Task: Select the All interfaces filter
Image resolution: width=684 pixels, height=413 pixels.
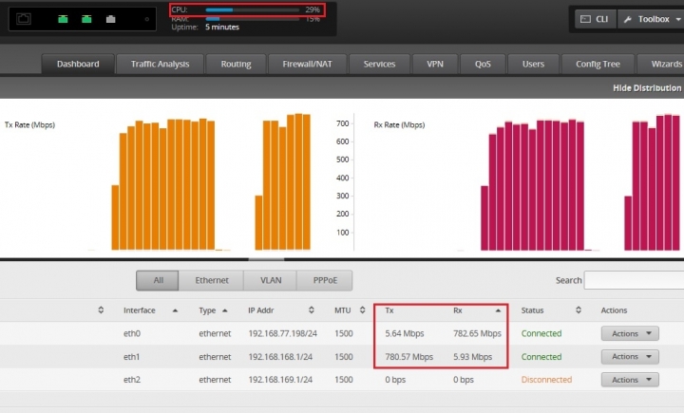Action: coord(158,280)
